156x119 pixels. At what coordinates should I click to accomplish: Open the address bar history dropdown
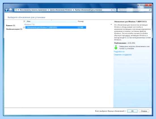(x=111, y=10)
